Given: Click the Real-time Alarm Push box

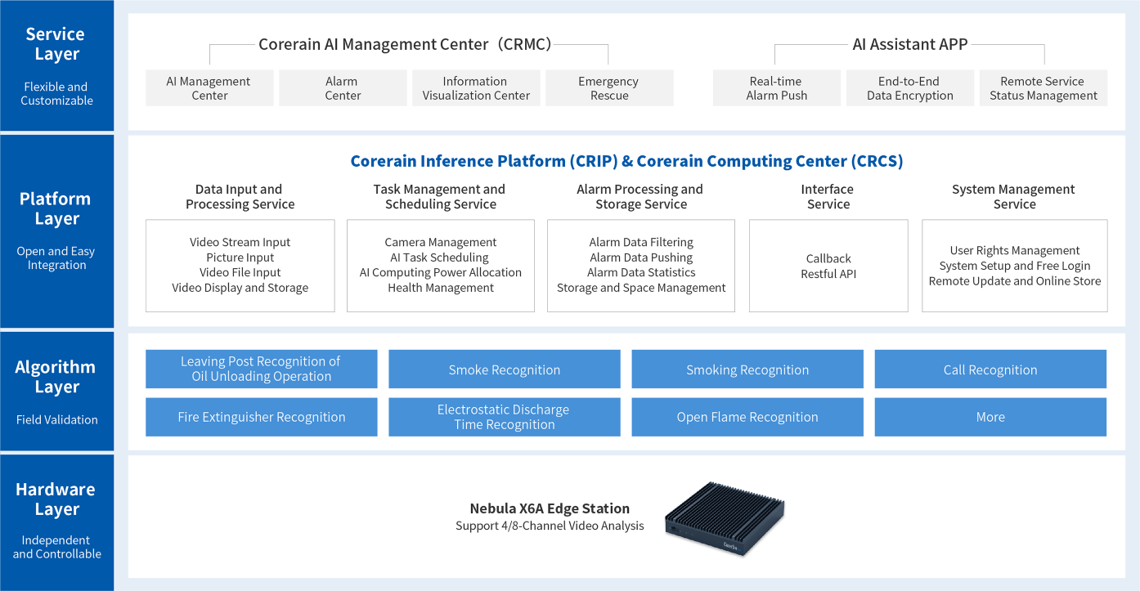Looking at the screenshot, I should [777, 88].
